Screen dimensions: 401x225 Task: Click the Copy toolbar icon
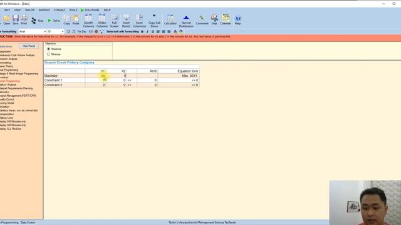click(67, 20)
